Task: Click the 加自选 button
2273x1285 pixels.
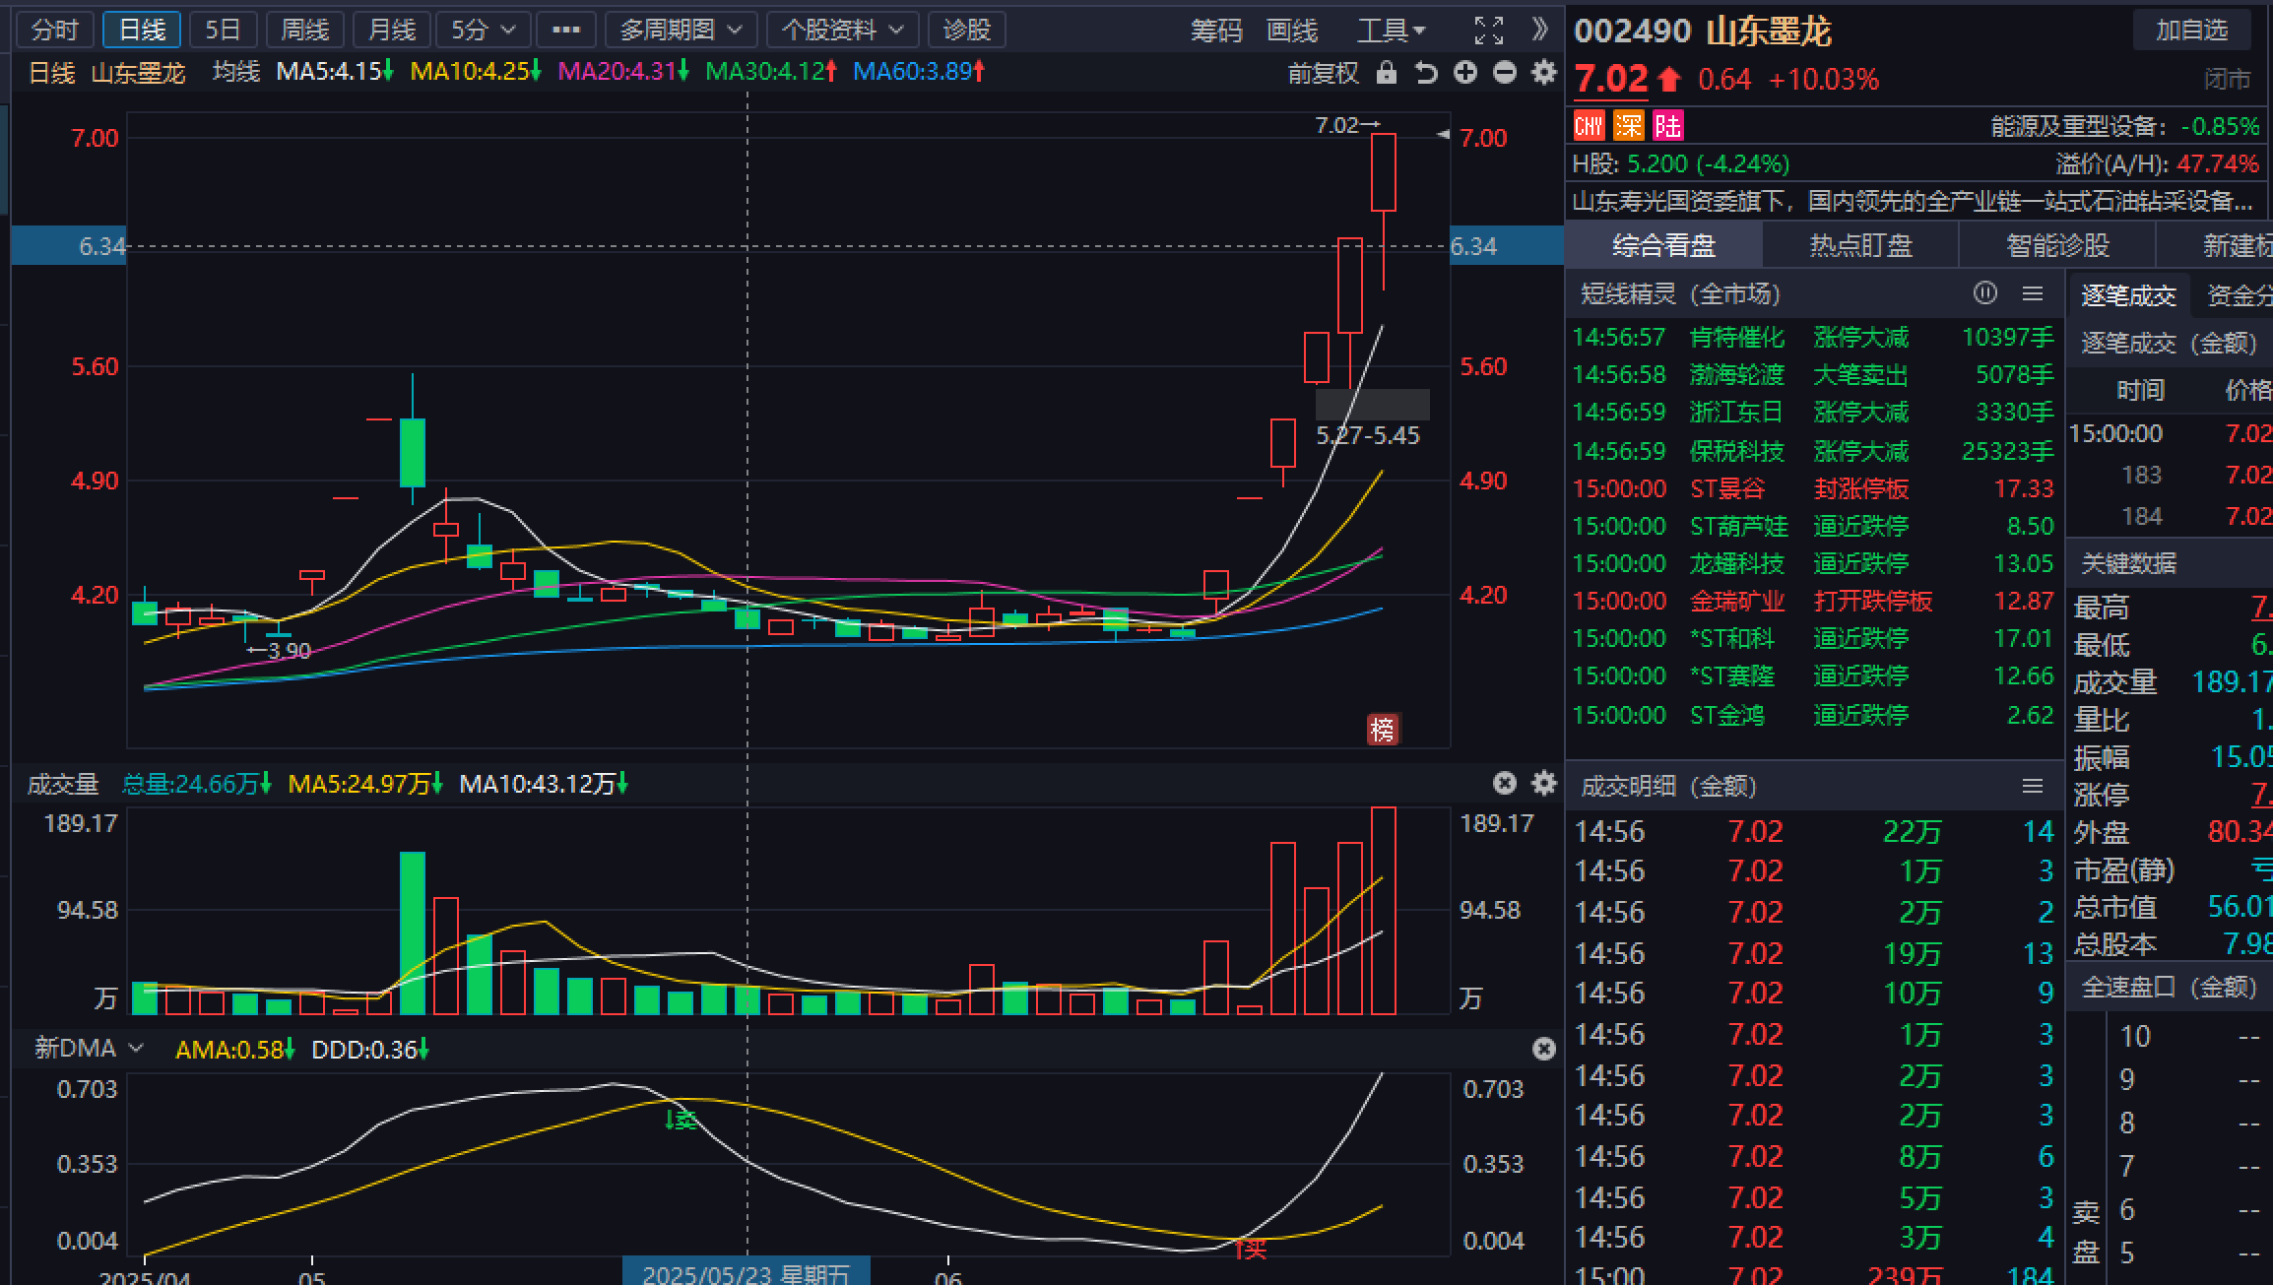Action: click(2191, 31)
